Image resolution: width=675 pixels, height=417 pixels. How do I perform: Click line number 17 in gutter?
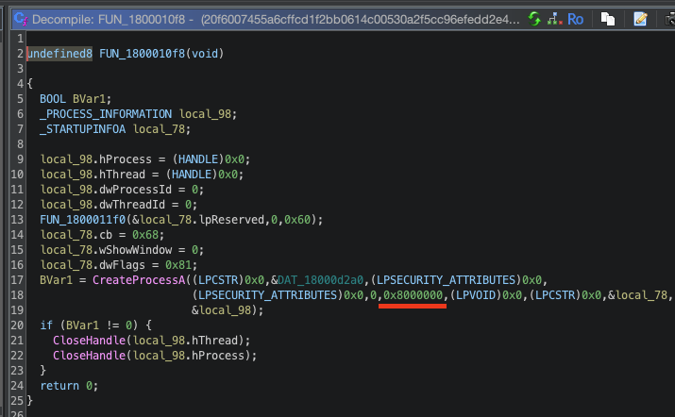point(17,279)
